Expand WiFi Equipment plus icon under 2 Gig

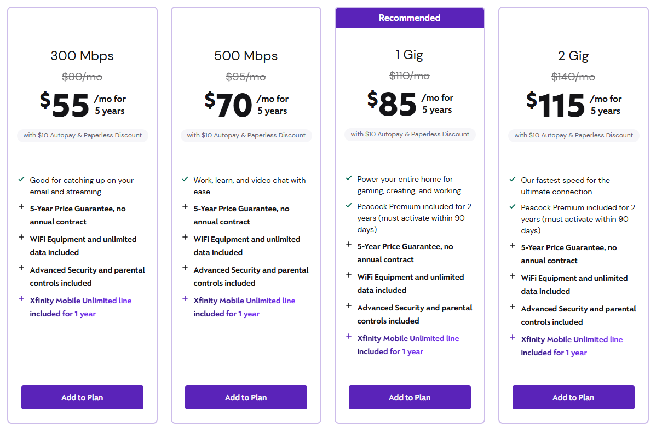point(513,276)
